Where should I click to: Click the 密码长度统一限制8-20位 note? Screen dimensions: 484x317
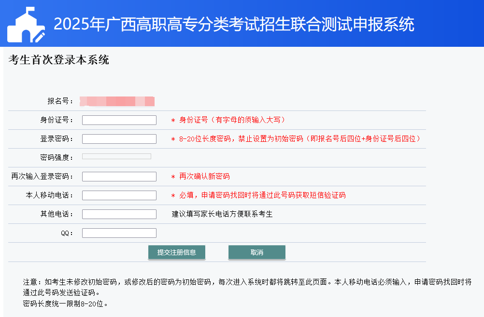[x=65, y=304]
